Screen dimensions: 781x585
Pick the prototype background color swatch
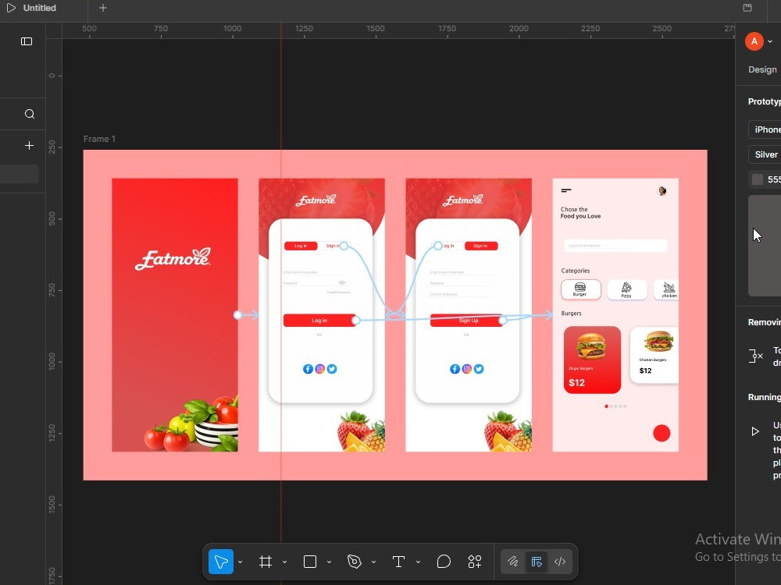tap(757, 179)
